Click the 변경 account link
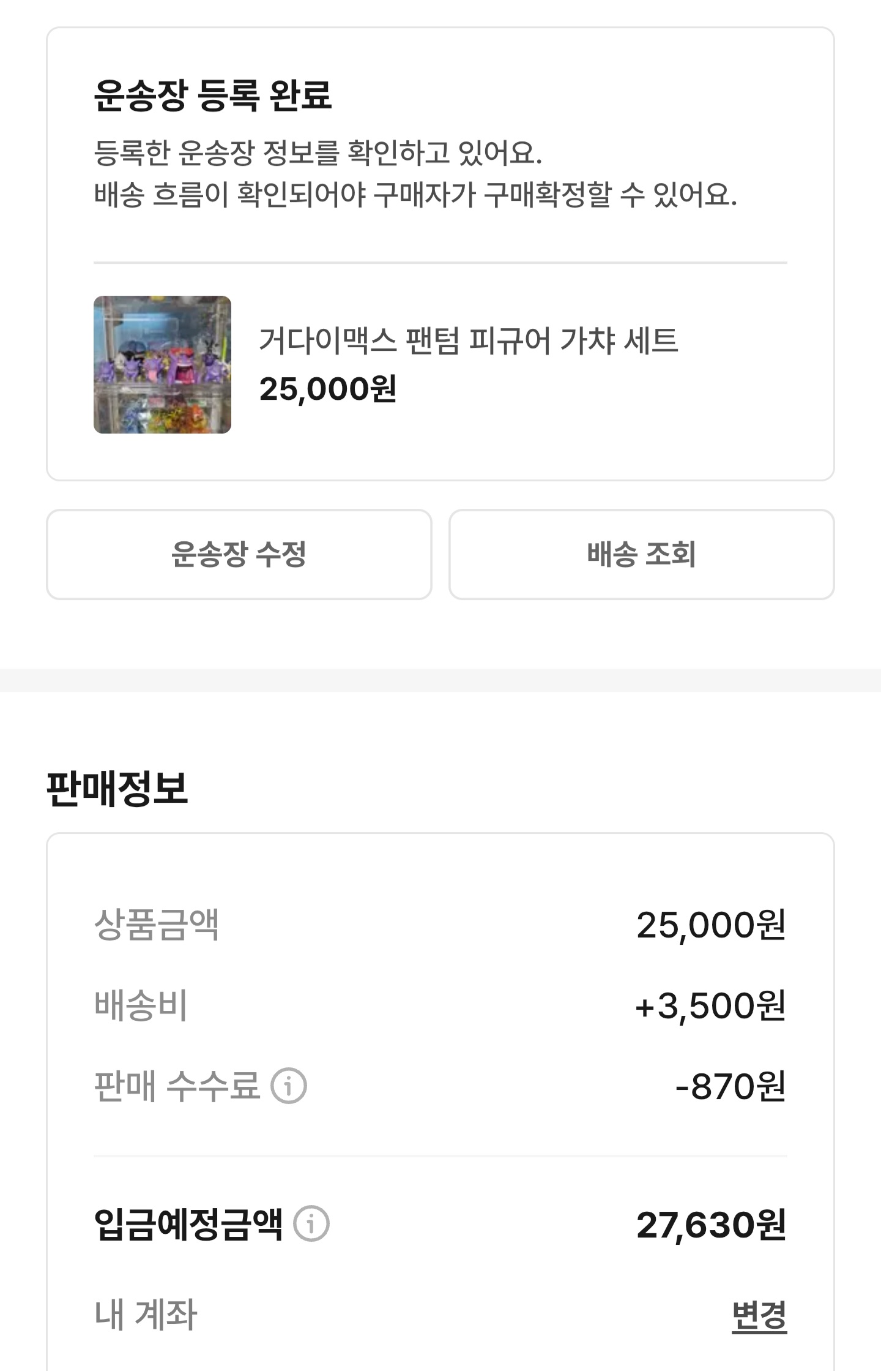 (759, 1315)
